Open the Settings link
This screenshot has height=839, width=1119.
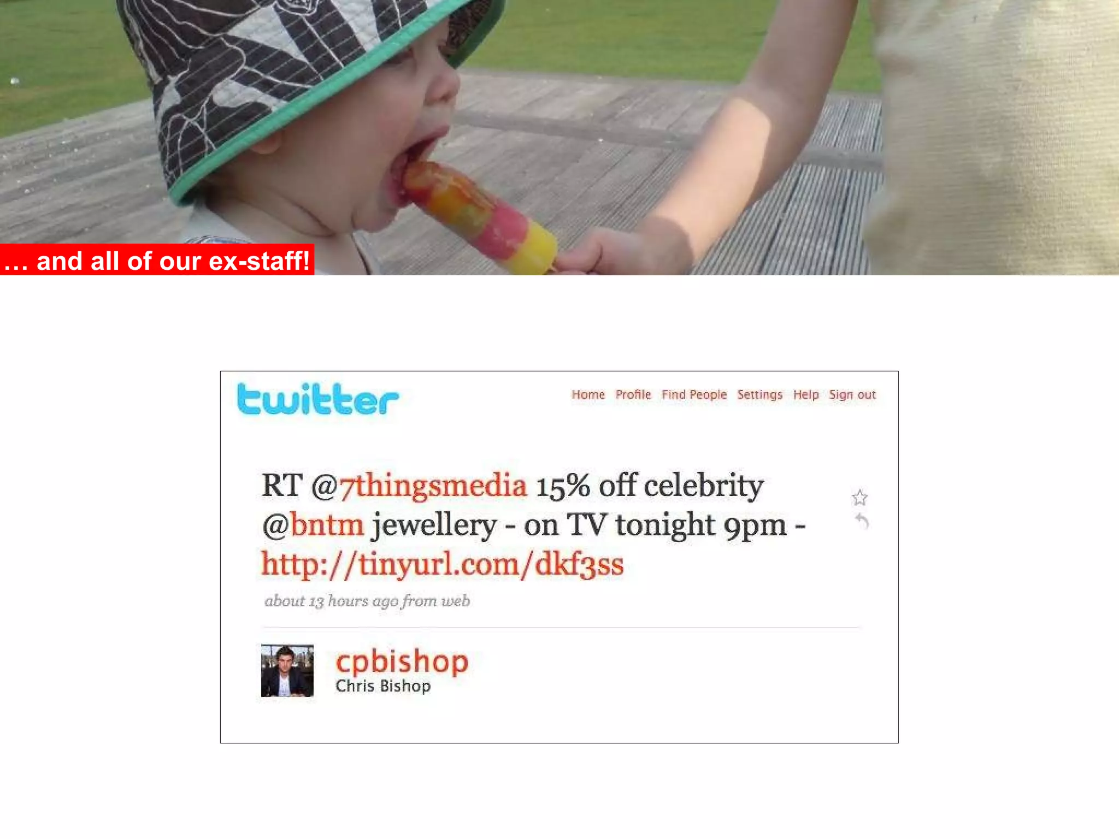pos(759,394)
